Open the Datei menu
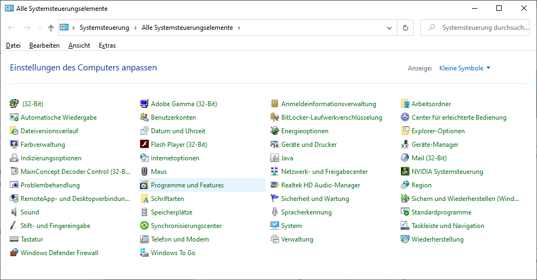 pos(14,45)
